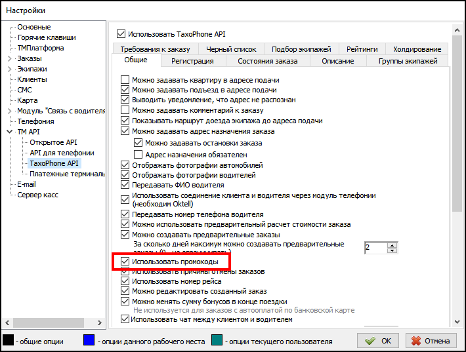Viewport: 466px width, 352px height.
Task: Toggle the Использовать TaxoPhone API checkbox
Action: click(121, 34)
